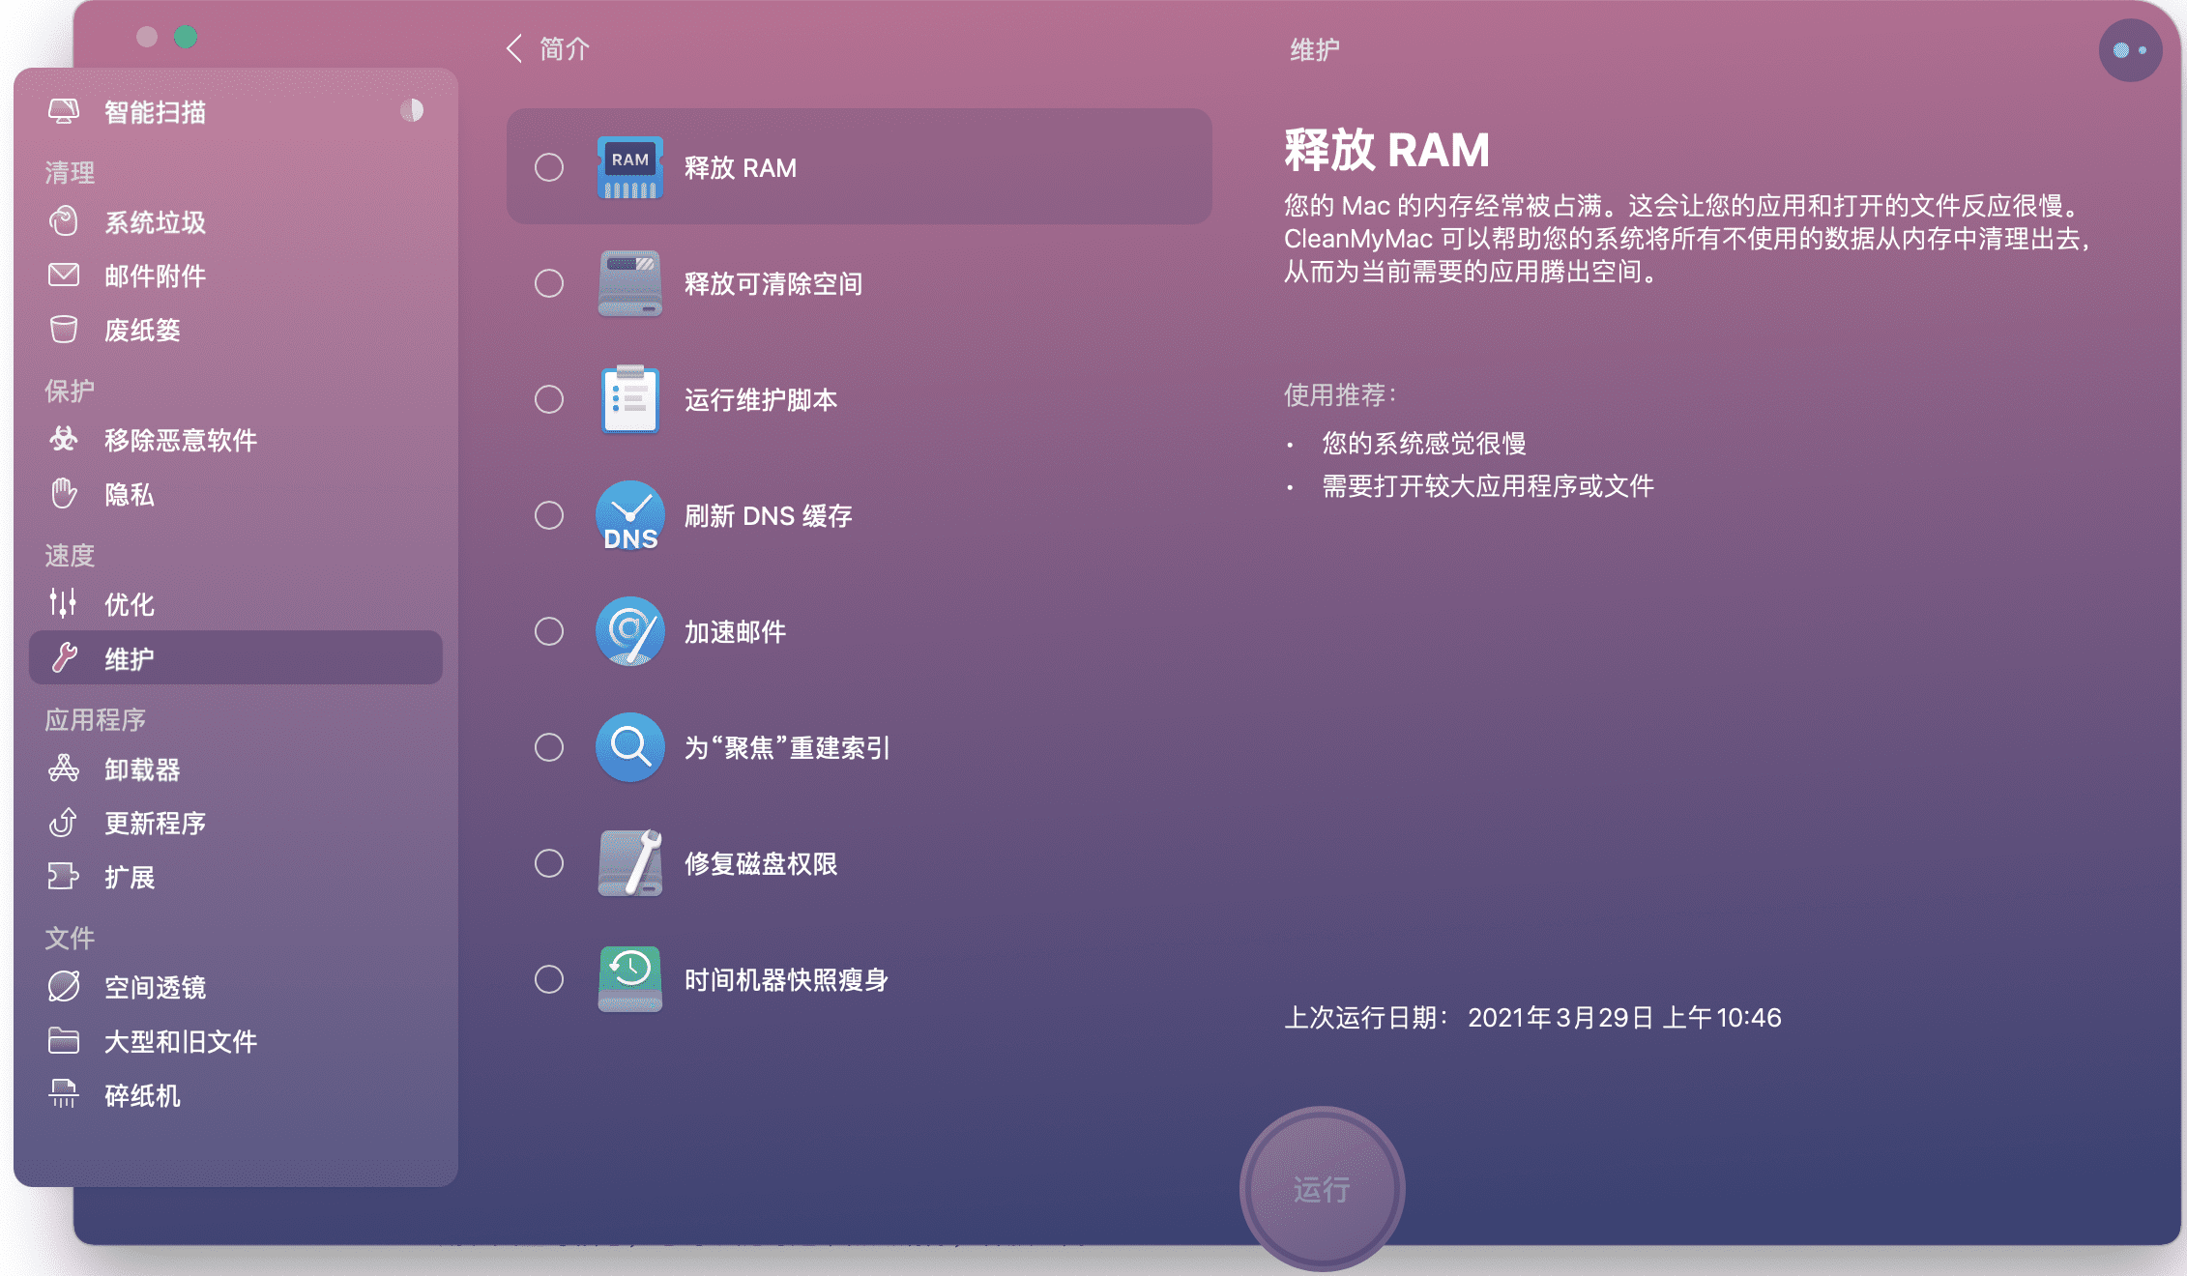2187x1276 pixels.
Task: Select the 刷新 DNS 缓存 radio button
Action: 549,515
